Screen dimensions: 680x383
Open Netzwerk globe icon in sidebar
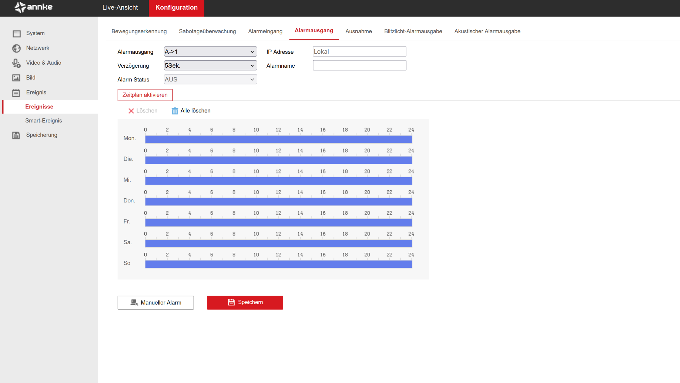17,48
